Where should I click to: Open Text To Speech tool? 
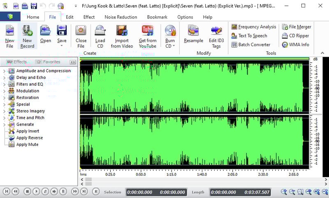[249, 36]
